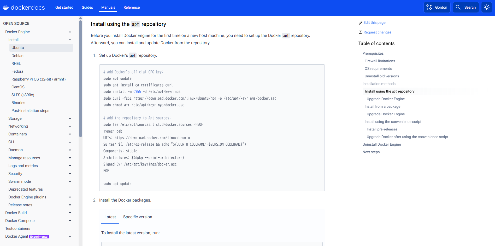Expand the Docker Build section arrow
Viewport: 495px width, 246px height.
point(70,213)
